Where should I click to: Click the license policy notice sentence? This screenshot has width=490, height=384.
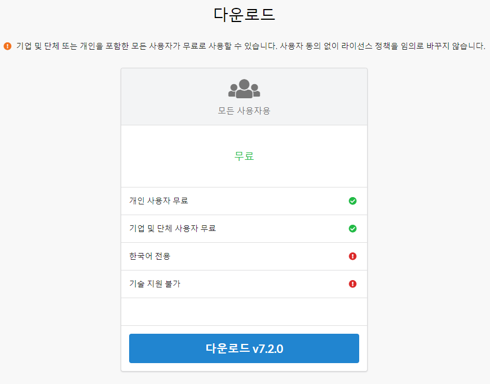click(250, 46)
